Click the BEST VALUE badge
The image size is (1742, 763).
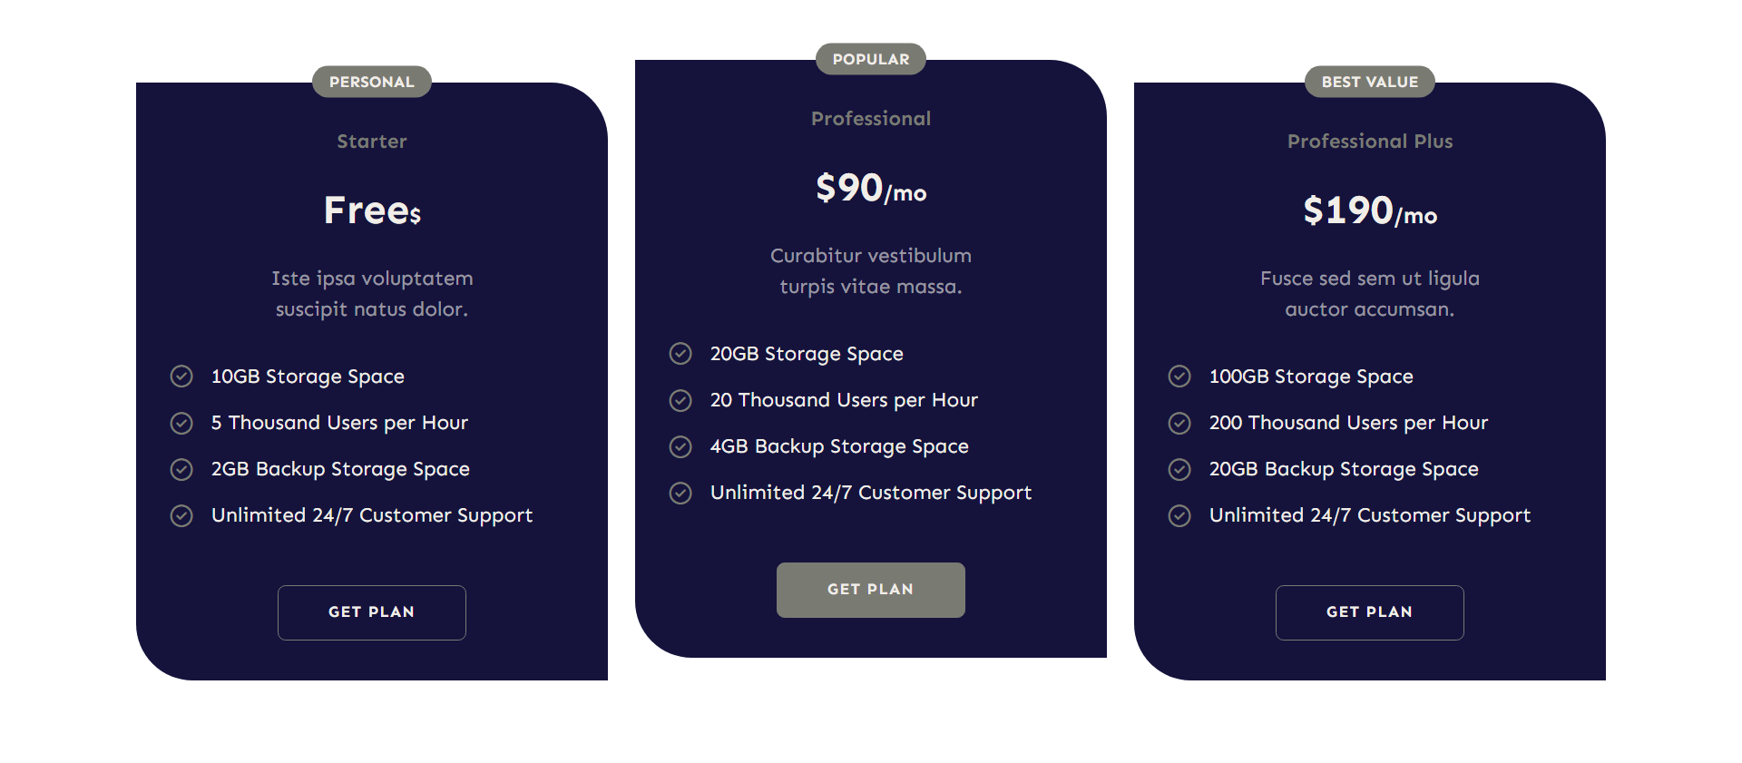coord(1369,81)
